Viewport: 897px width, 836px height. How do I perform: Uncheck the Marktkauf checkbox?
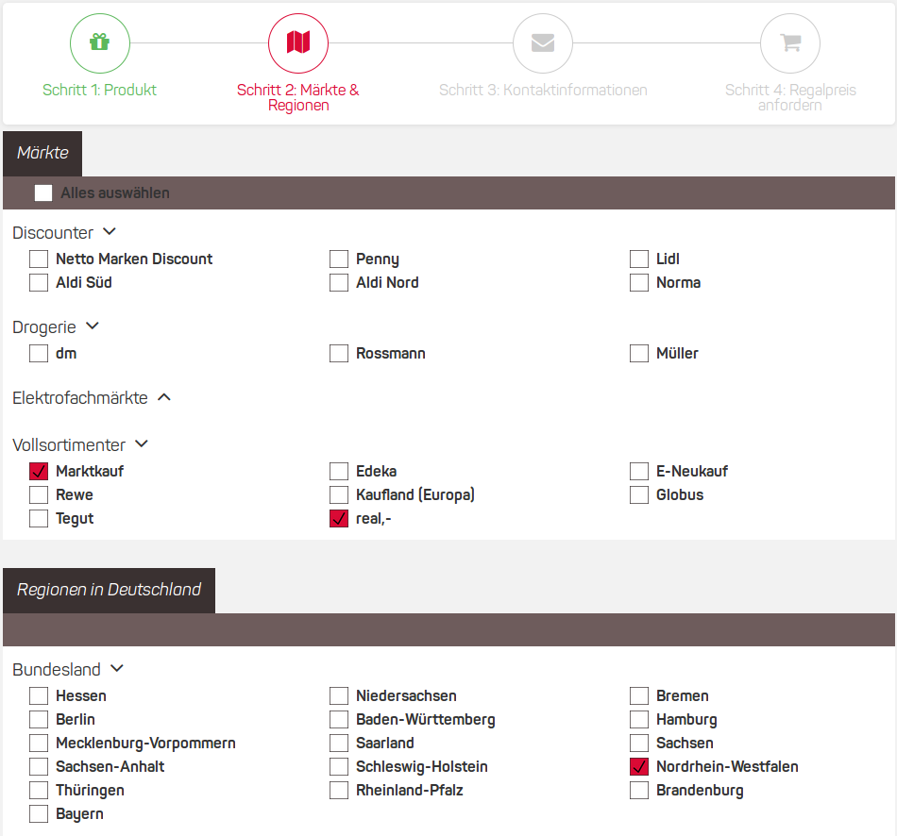(x=39, y=472)
